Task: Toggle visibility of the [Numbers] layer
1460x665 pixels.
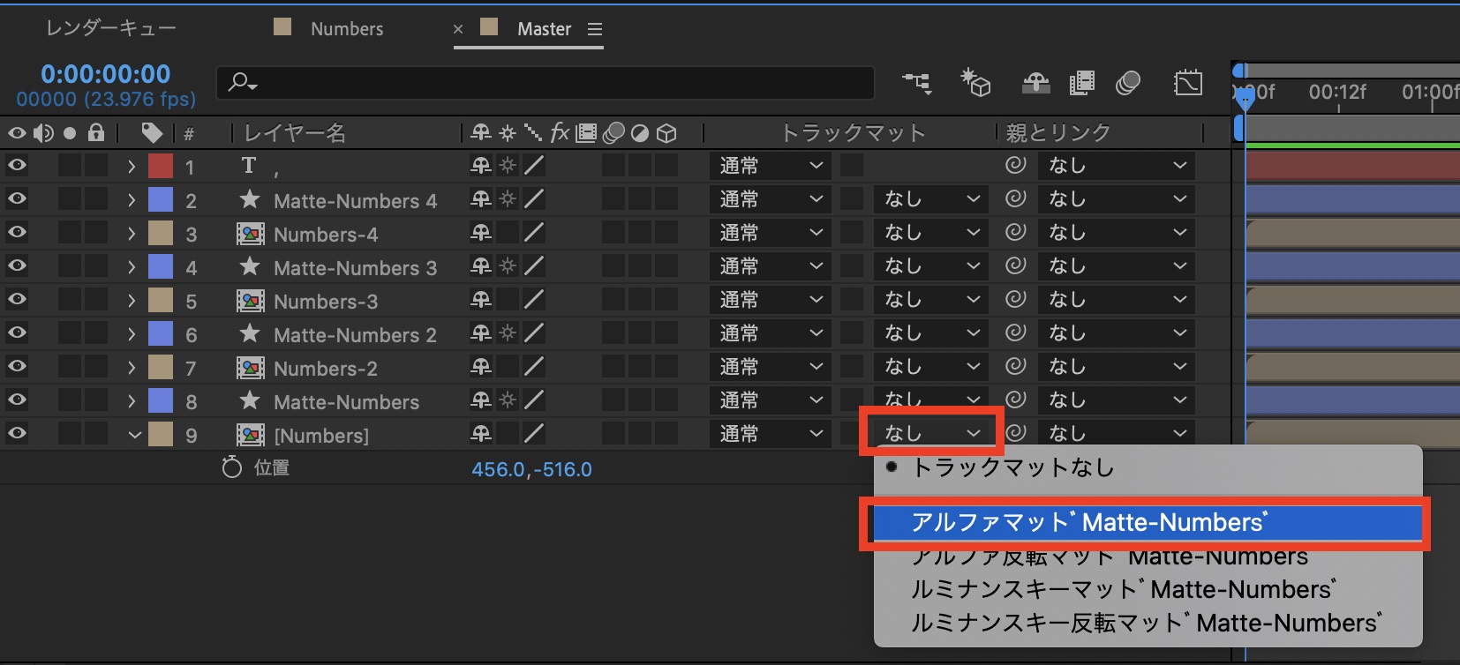Action: pyautogui.click(x=17, y=433)
